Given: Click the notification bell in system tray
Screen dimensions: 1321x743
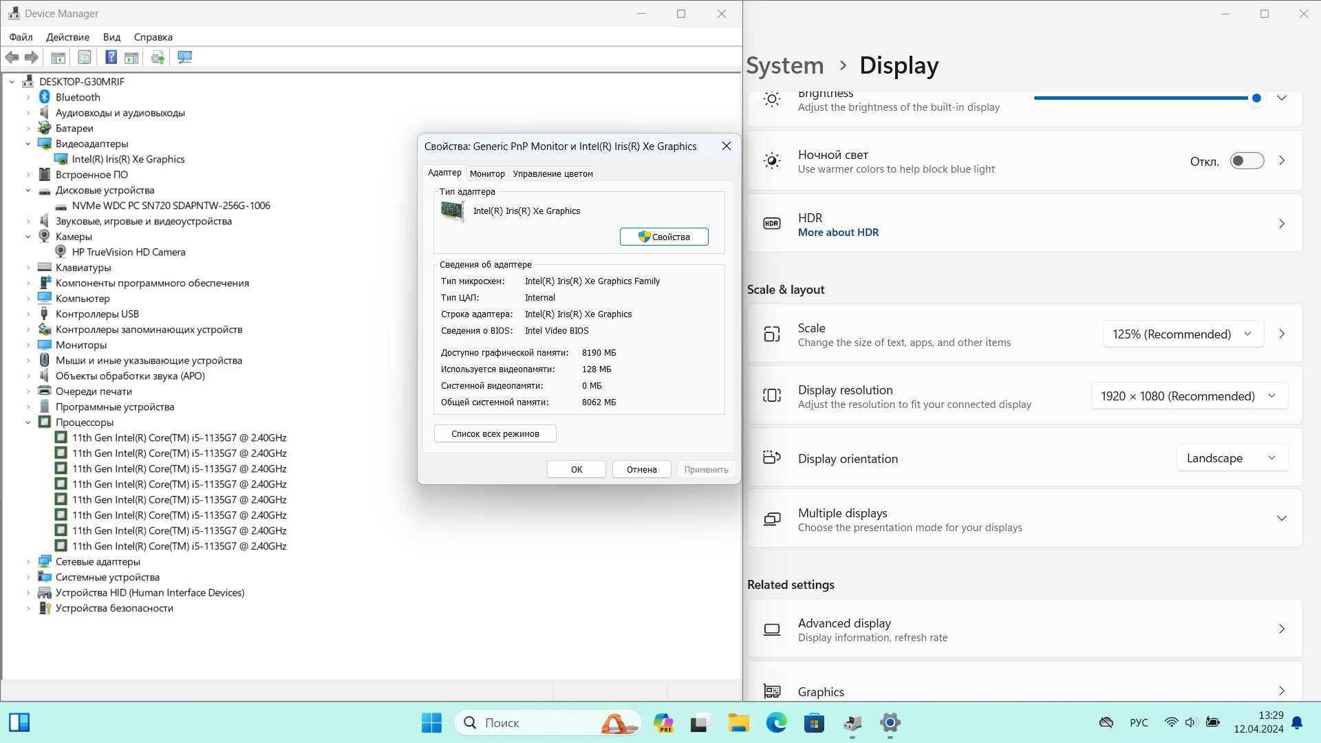Looking at the screenshot, I should pos(1297,722).
